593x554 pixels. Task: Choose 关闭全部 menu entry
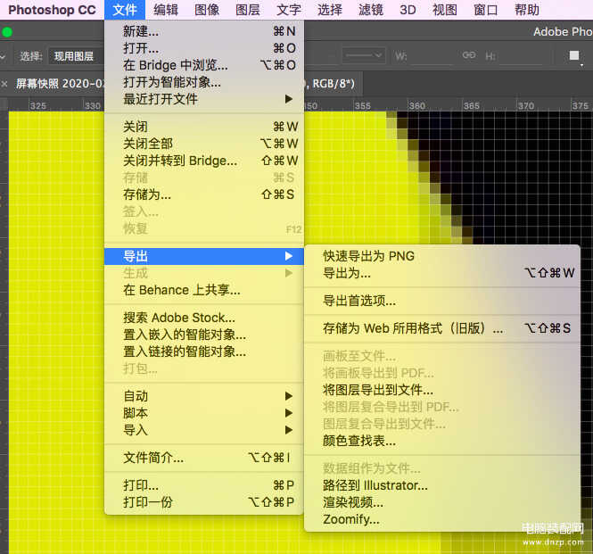204,144
